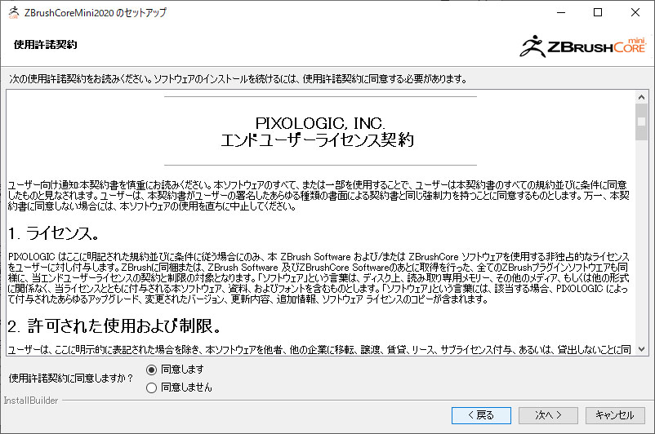The image size is (655, 434).
Task: Click the ユーザー向け通知 notice paragraph
Action: pyautogui.click(x=319, y=195)
